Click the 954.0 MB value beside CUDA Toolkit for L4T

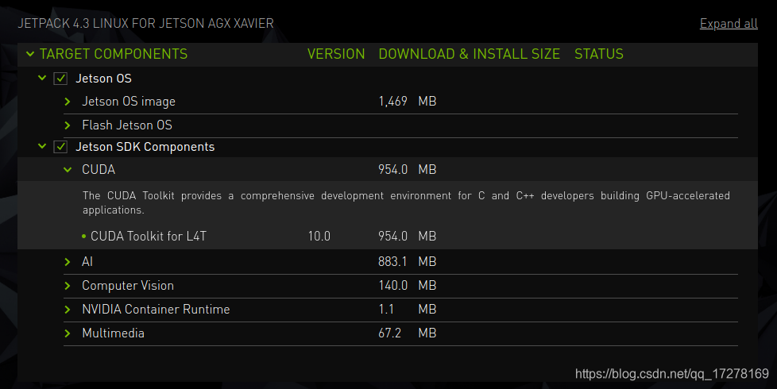pyautogui.click(x=408, y=236)
